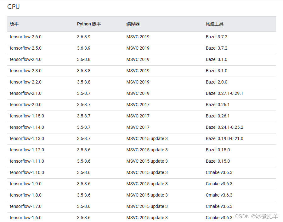Viewport: 283px width, 222px height.
Task: Select the tensorflow-2.2.0 version cell
Action: [25, 82]
